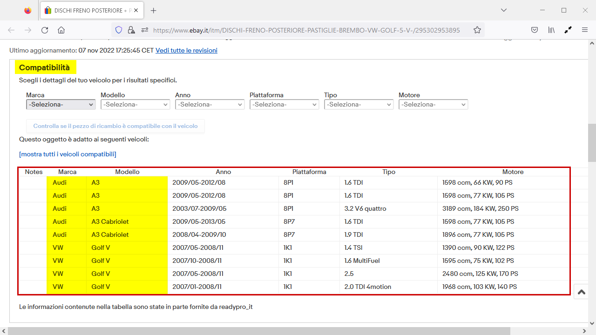Navigate back to the previous page
This screenshot has height=335, width=596.
click(11, 30)
